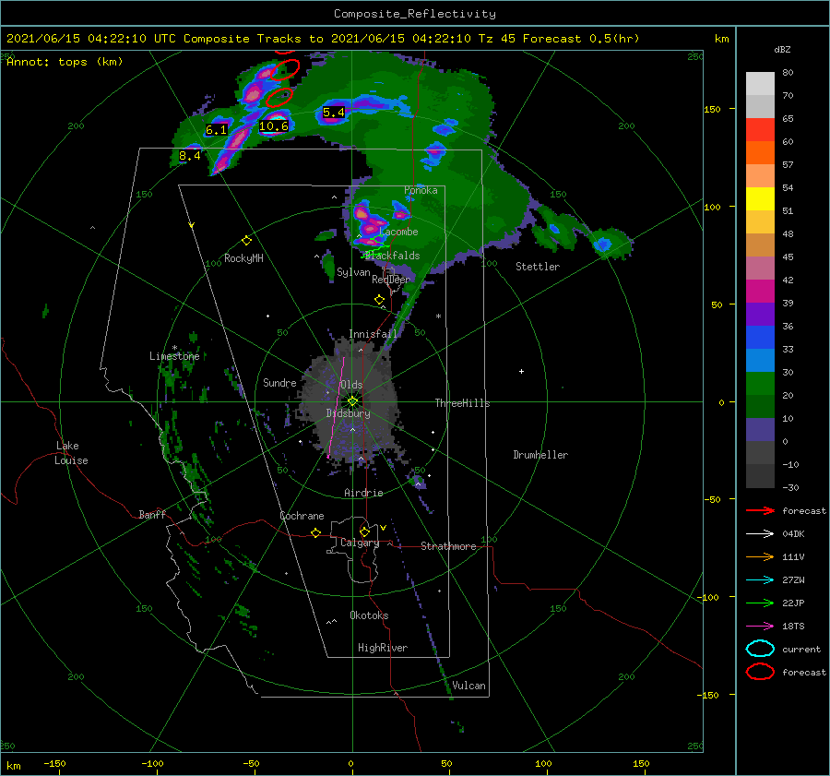
Task: Click the storm top label 6.1
Action: (x=217, y=130)
